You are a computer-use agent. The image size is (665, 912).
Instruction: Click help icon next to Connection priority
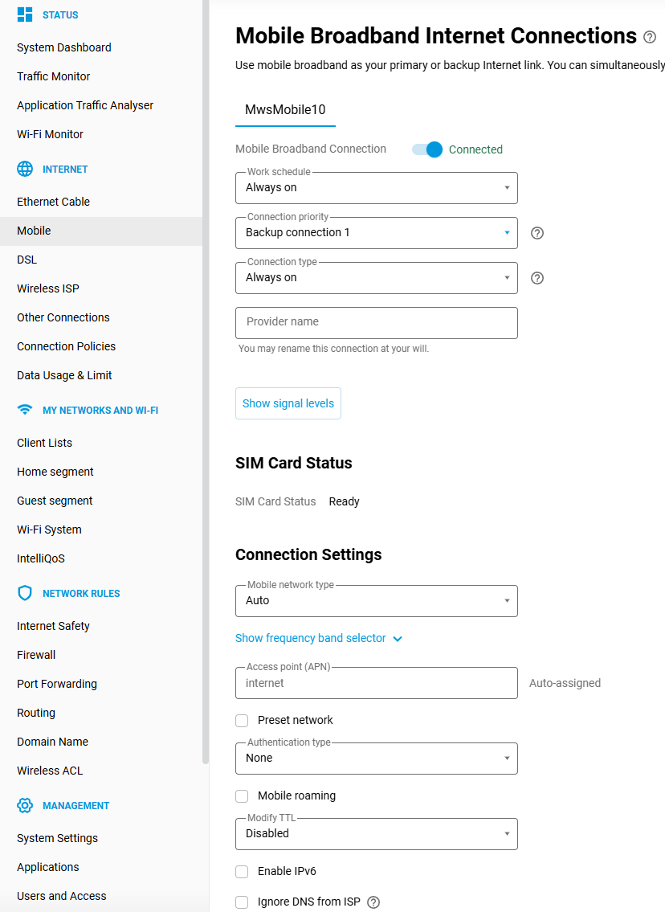[538, 233]
